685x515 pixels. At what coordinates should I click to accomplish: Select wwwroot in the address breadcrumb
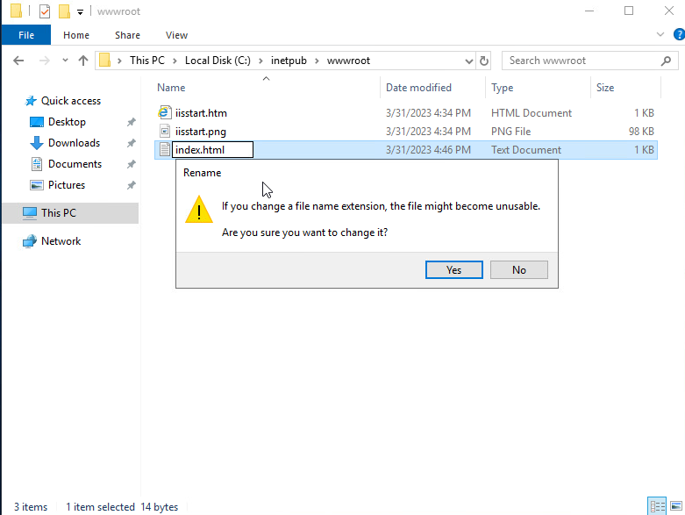(348, 61)
